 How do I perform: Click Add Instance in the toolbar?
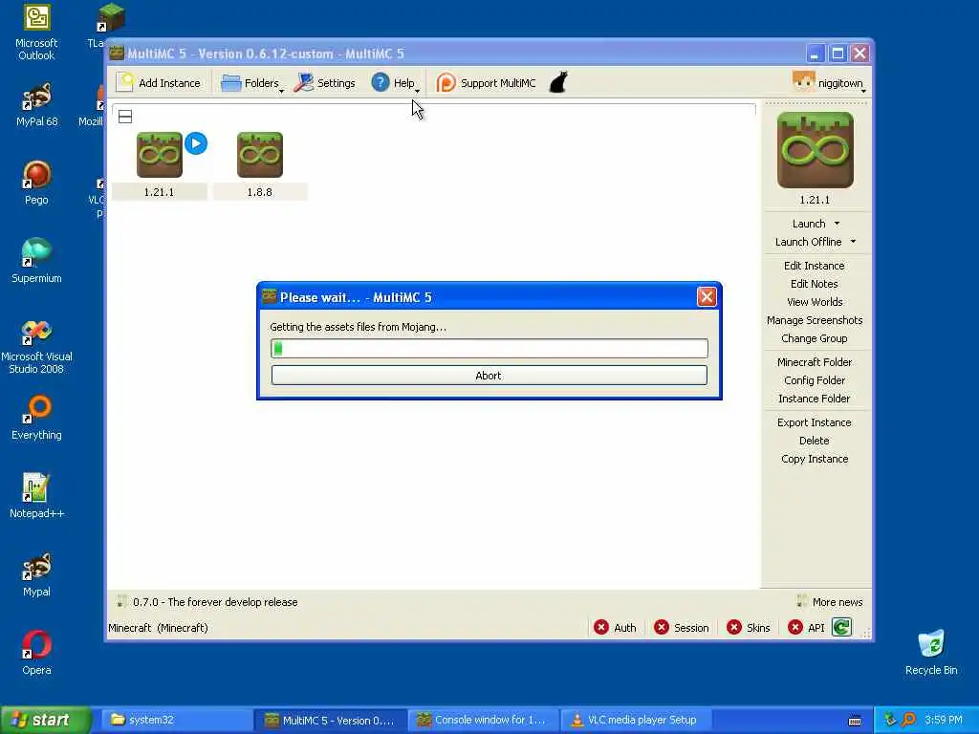click(x=160, y=83)
